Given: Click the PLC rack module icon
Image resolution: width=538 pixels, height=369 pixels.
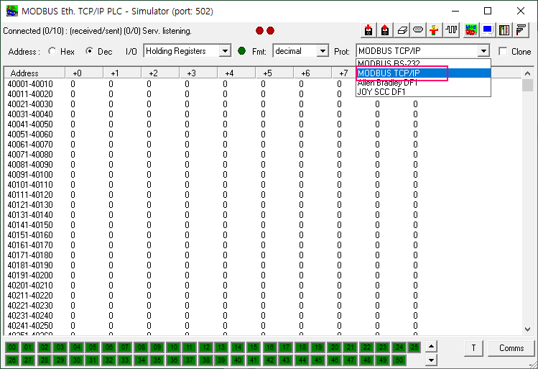Looking at the screenshot, I should pos(504,31).
